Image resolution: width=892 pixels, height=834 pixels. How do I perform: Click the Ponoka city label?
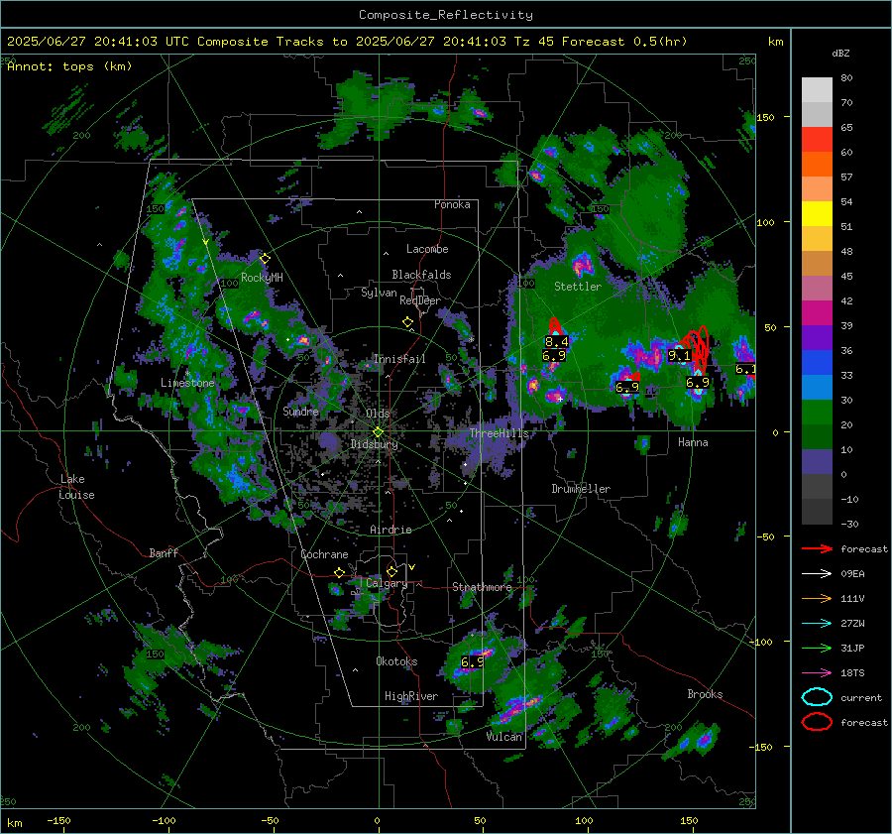(x=452, y=204)
